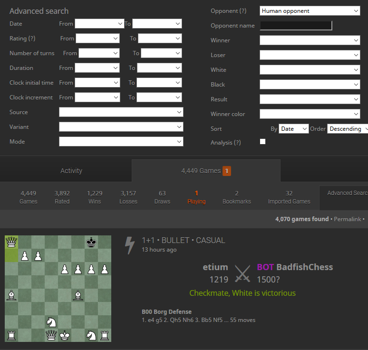Click the '13 hours ago' timestamp

(x=159, y=250)
